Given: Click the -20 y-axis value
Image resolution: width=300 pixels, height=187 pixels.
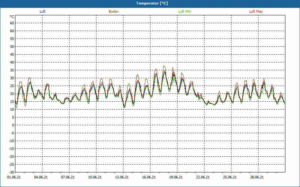Looking at the screenshot, I should click(12, 156).
